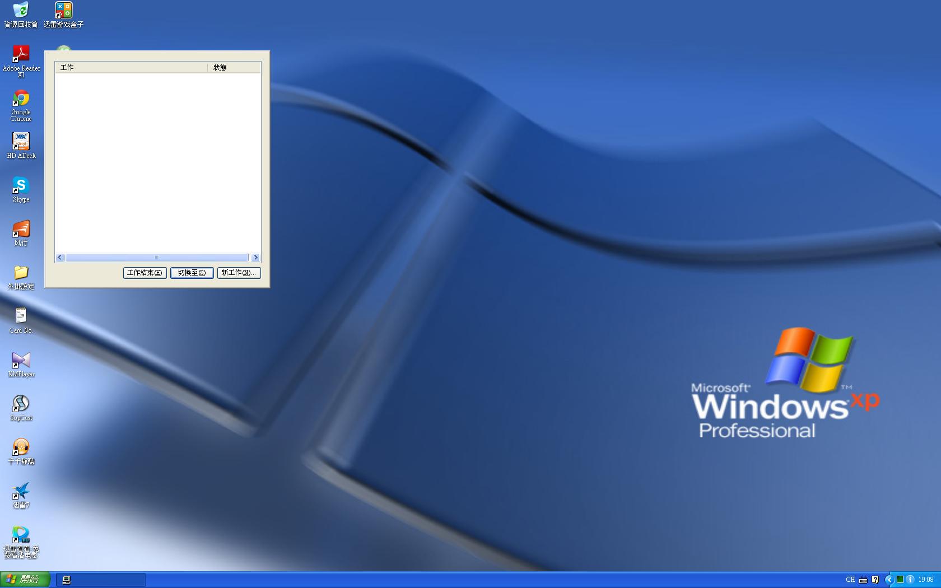Select the Card No. text file icon
The image size is (941, 588).
point(21,316)
